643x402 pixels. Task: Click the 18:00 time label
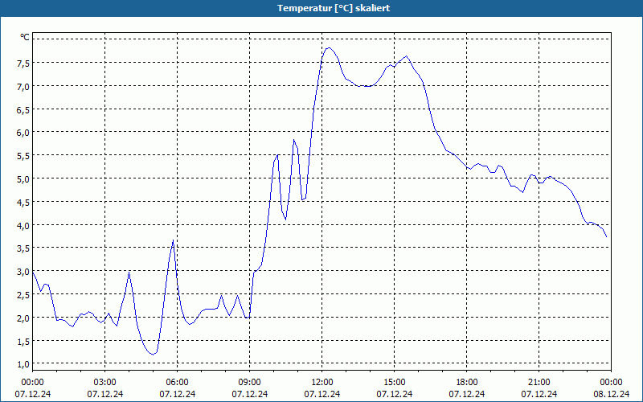click(467, 383)
